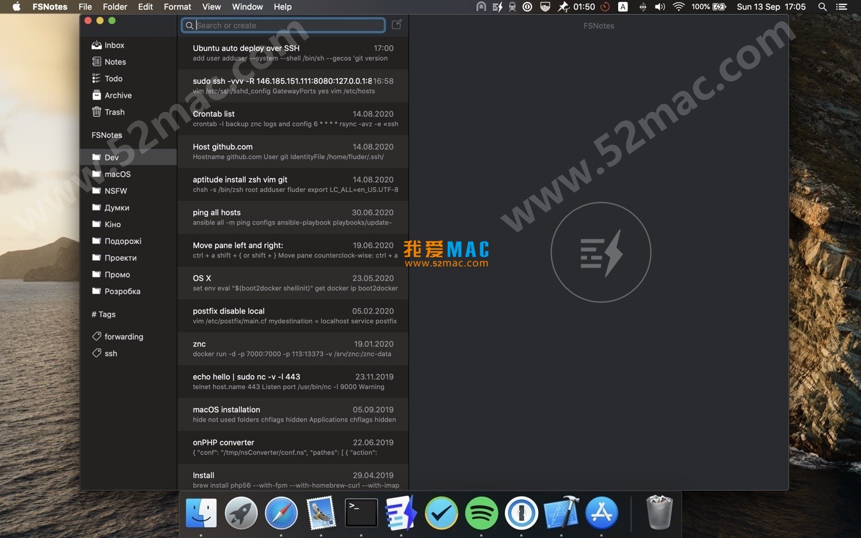The height and width of the screenshot is (538, 861).
Task: Open the Dock Trash can
Action: pyautogui.click(x=659, y=513)
